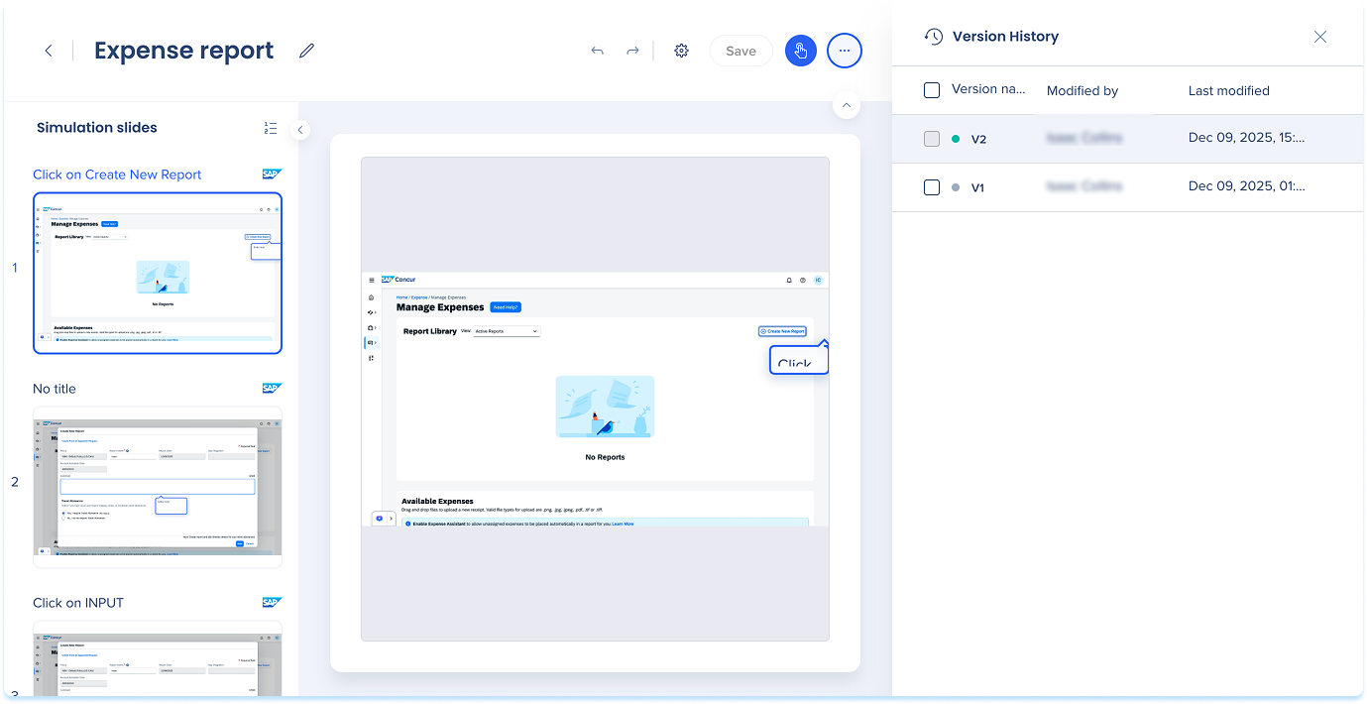Click the Click on INPUT slide title
The height and width of the screenshot is (704, 1367).
pyautogui.click(x=78, y=603)
